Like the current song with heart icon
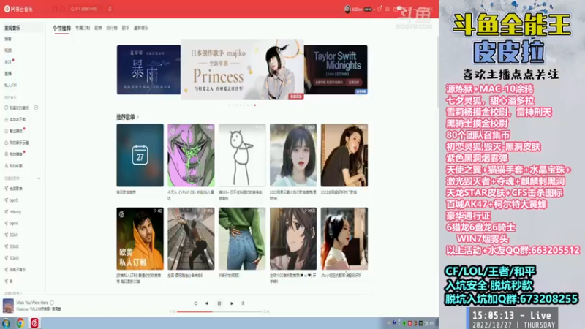 click(52, 303)
